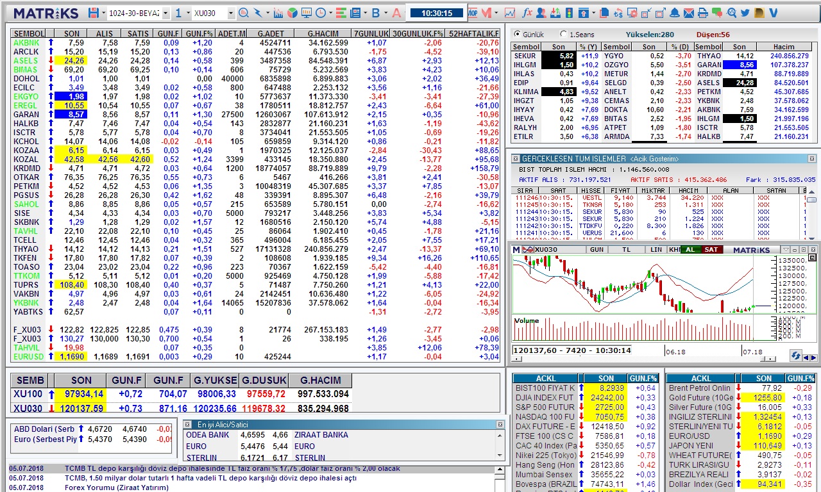Click the envelope mail icon
The image size is (821, 492).
tap(688, 13)
